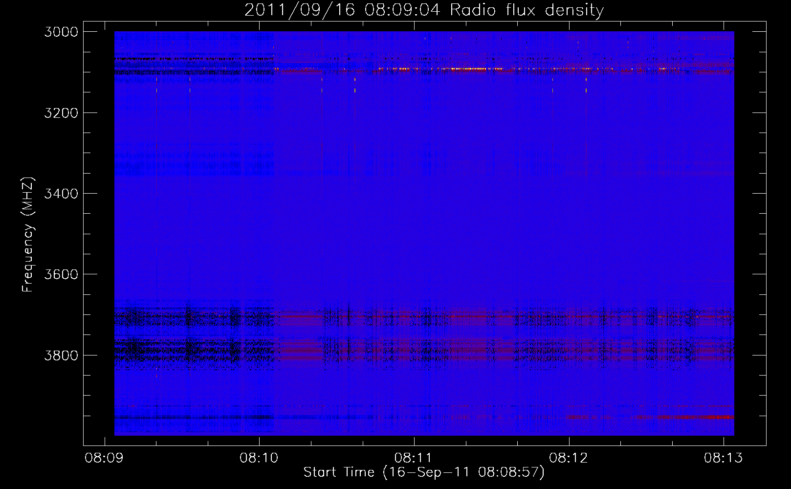
Task: Click the 08:12 time tick label
Action: click(569, 458)
